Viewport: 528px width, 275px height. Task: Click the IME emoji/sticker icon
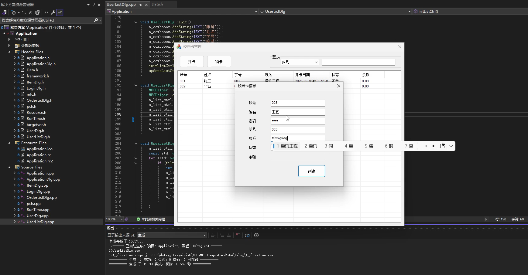coord(442,146)
